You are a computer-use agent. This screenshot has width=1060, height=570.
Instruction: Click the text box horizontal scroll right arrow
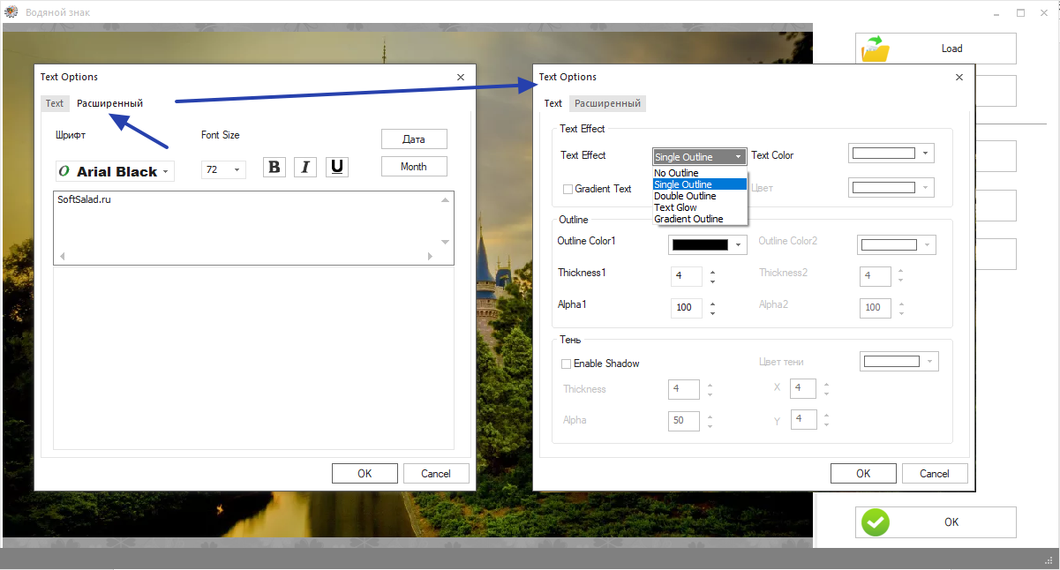pos(430,256)
